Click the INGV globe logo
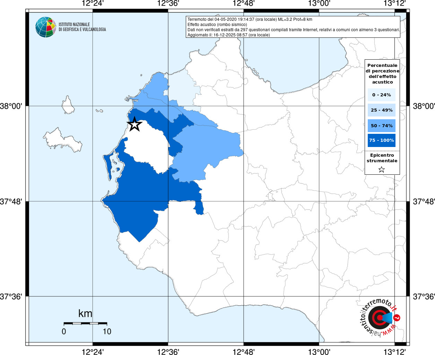This screenshot has height=355, width=435. click(46, 27)
